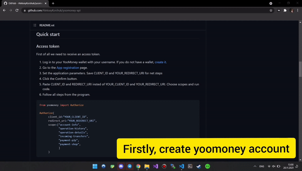Click the "payment-p2p" scope string
The height and width of the screenshot is (171, 302).
pyautogui.click(x=69, y=140)
